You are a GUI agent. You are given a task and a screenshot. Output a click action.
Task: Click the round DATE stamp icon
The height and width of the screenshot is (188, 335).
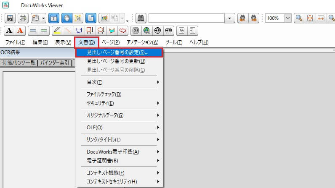point(157,31)
